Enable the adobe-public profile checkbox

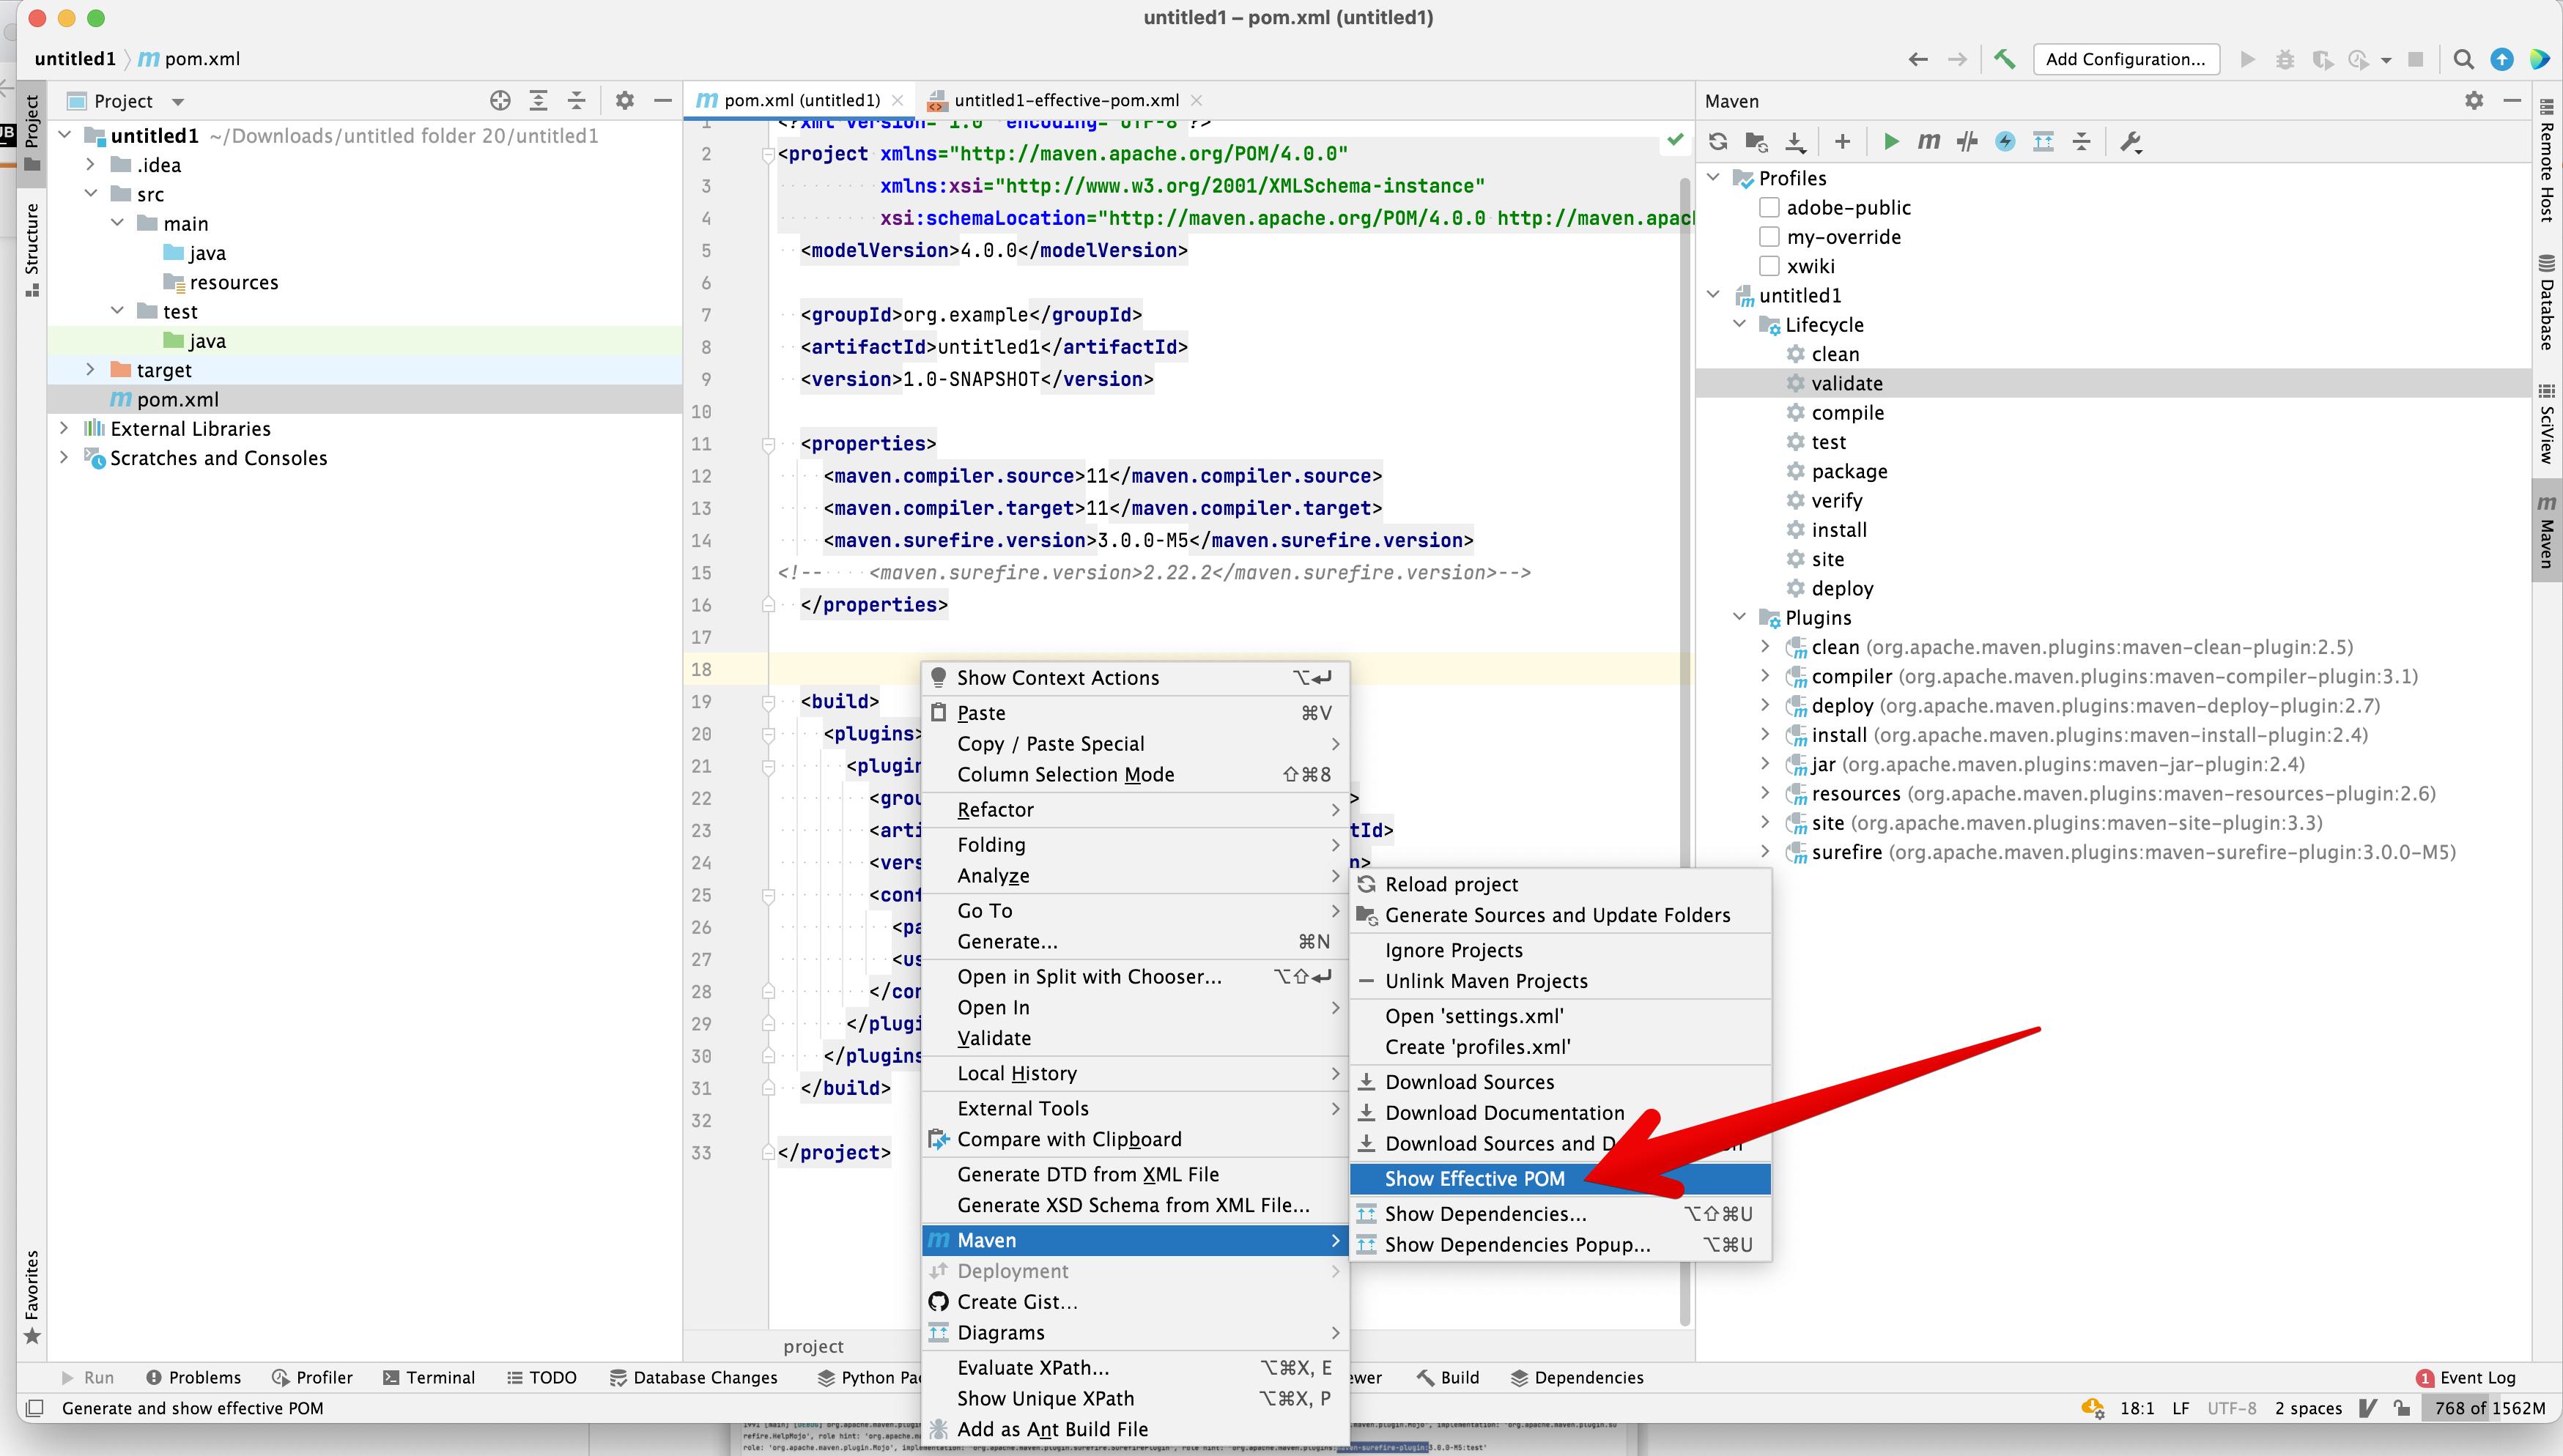(x=1769, y=207)
